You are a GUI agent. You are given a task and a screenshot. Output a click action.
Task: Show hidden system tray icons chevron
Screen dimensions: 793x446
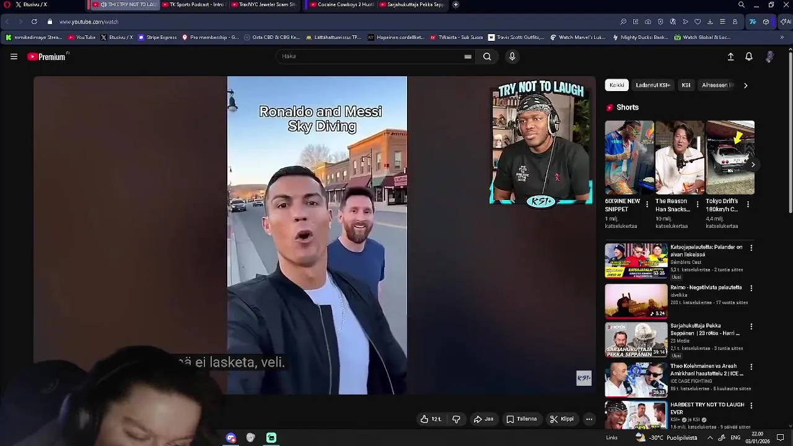point(710,438)
